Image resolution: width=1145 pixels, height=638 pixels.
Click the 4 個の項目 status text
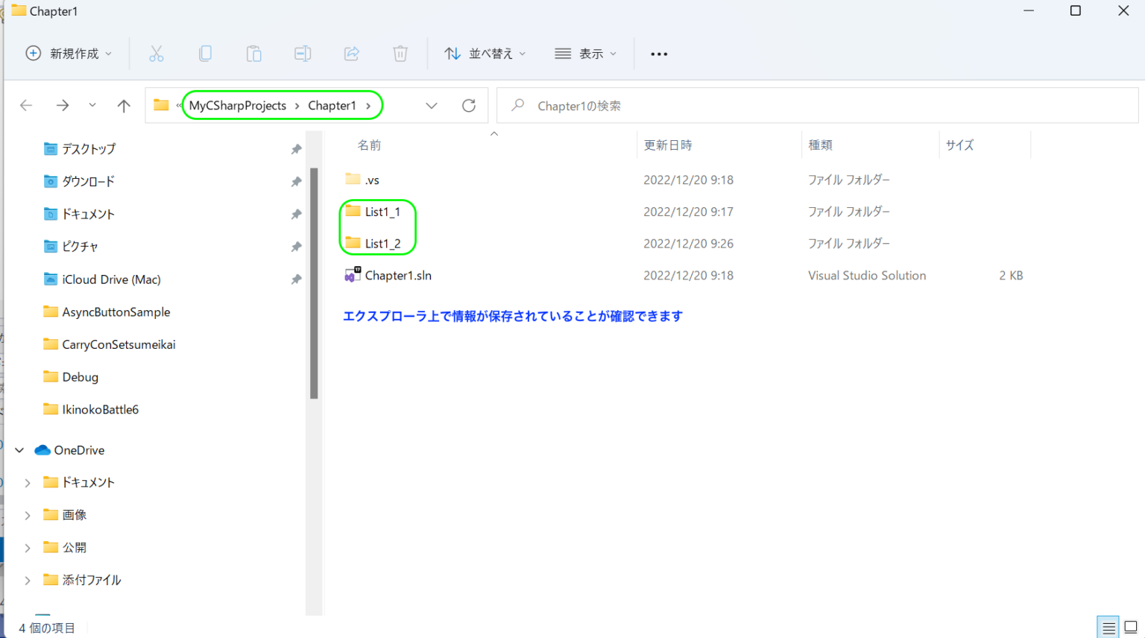pyautogui.click(x=47, y=628)
